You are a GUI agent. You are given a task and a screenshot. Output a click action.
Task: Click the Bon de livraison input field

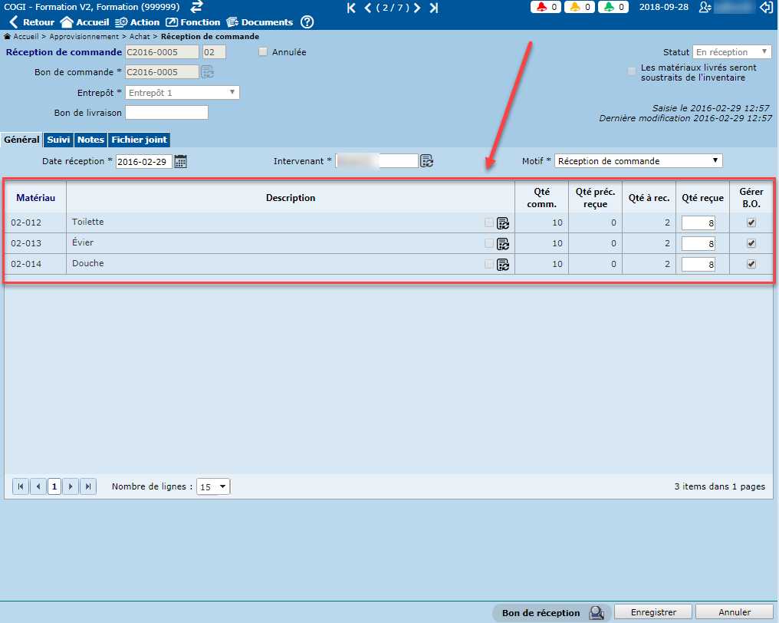point(166,113)
